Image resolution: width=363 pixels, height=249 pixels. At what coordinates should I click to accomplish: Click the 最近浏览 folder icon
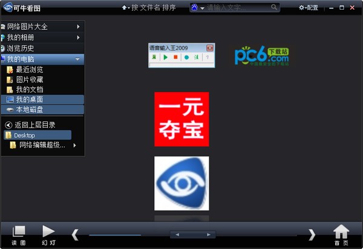[x=10, y=70]
